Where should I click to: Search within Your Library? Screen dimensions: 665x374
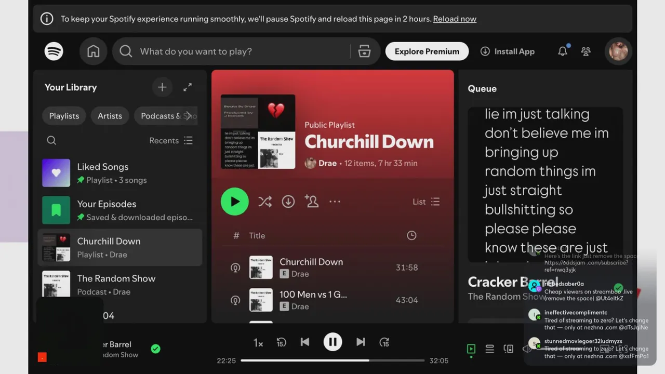pyautogui.click(x=51, y=140)
